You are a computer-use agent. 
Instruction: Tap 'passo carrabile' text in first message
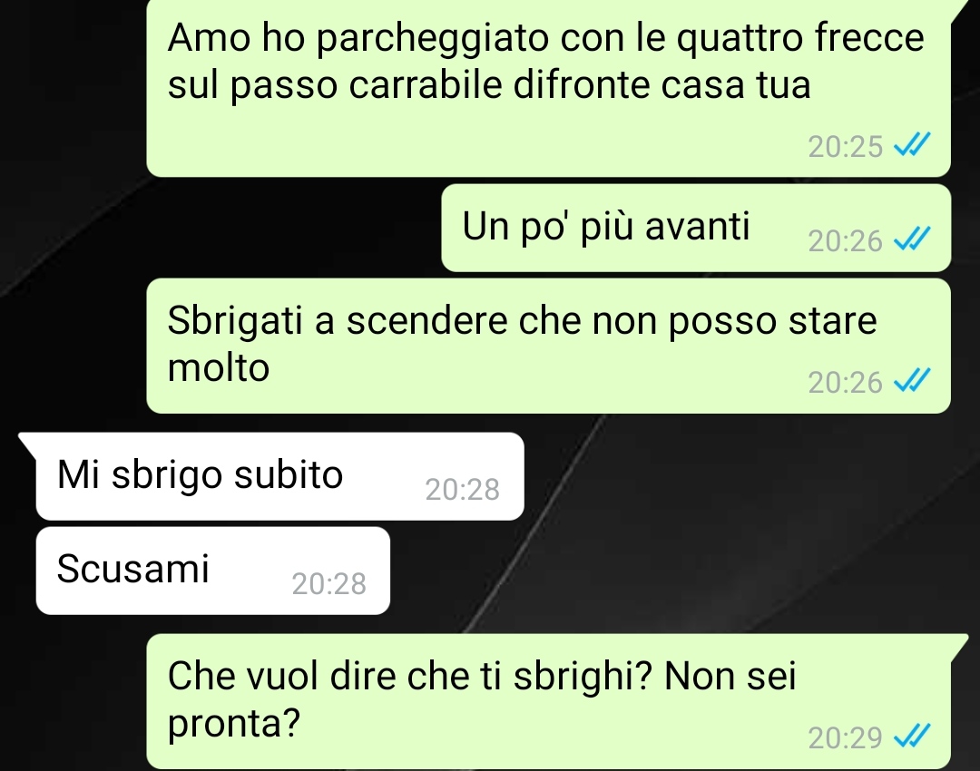(366, 85)
